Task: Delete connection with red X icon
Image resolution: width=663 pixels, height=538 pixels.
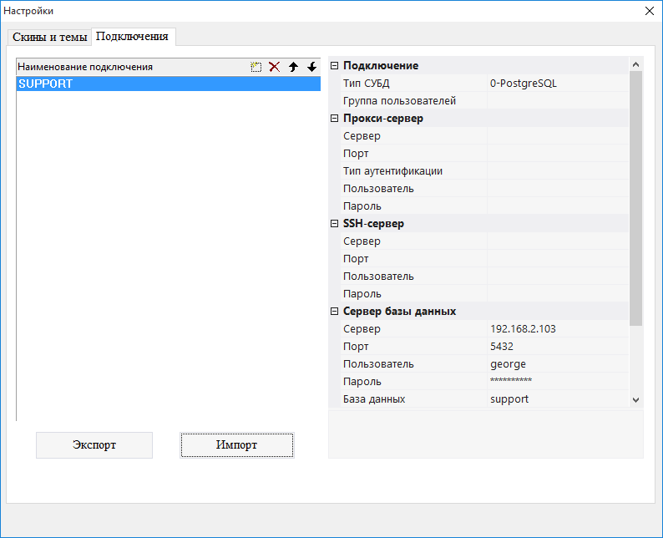Action: coord(274,67)
